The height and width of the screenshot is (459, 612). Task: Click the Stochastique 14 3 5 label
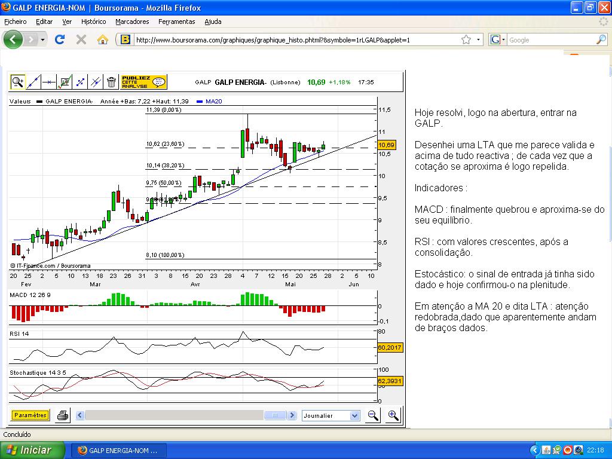[38, 373]
